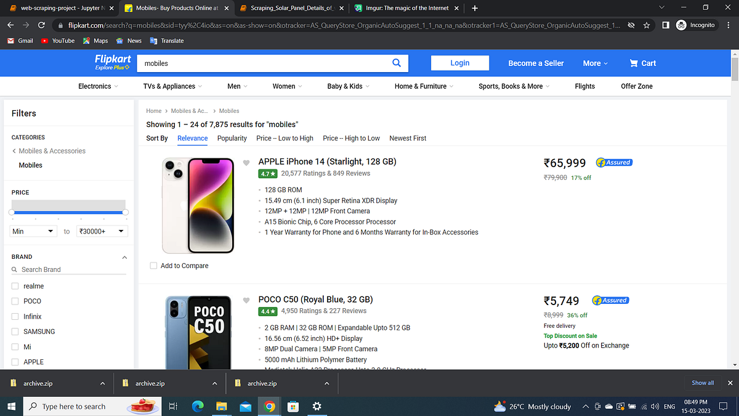The image size is (739, 416).
Task: Sort results by Price -- Low to High
Action: tap(285, 138)
